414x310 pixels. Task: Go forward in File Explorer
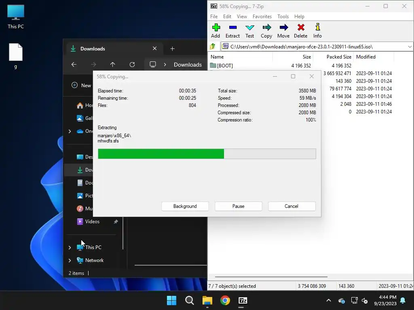(x=93, y=64)
